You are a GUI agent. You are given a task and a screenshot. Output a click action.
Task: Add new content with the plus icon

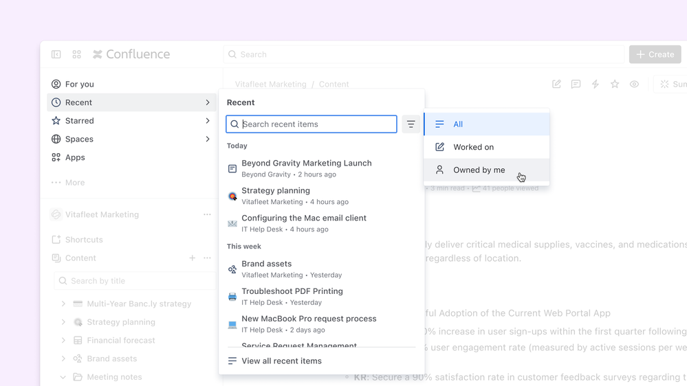[x=193, y=258]
